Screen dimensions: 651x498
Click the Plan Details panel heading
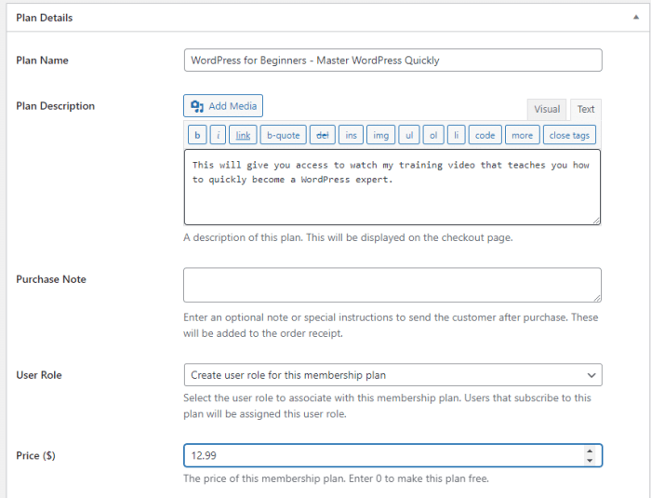(44, 18)
